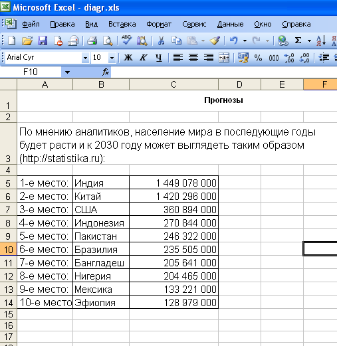Open the Вставка menu
This screenshot has height=346, width=337.
(122, 24)
